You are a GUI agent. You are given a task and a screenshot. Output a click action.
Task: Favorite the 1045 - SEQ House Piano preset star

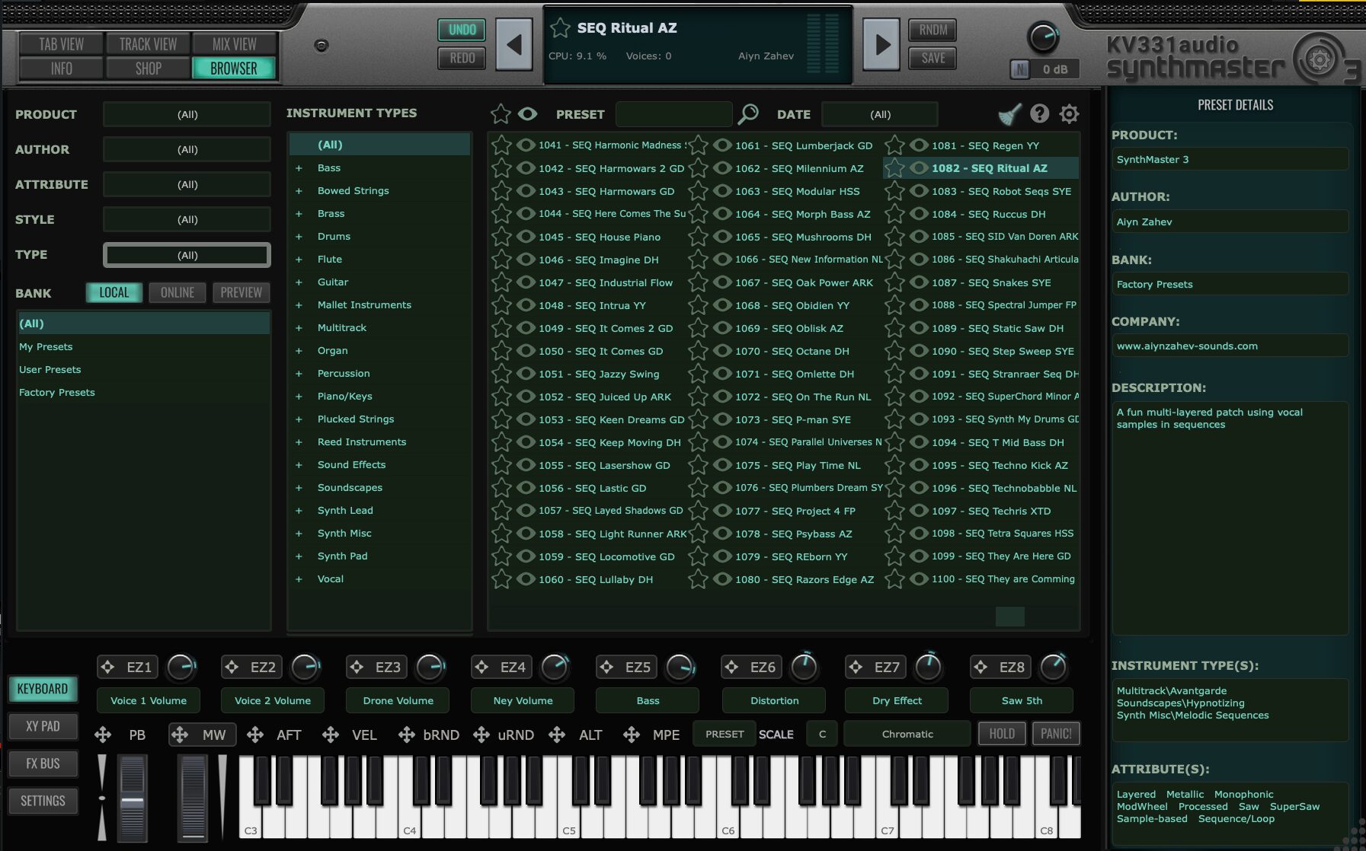tap(501, 237)
